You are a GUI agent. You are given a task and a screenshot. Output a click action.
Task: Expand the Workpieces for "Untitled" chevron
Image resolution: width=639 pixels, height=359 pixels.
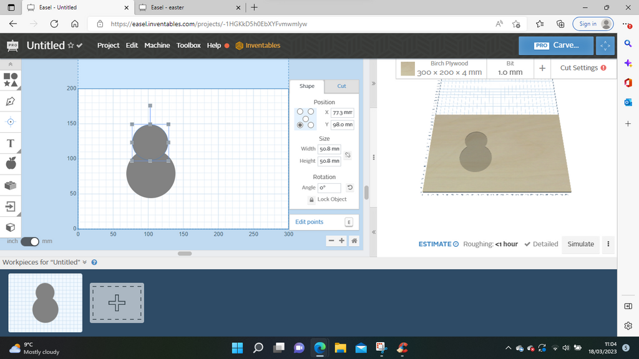[x=85, y=262]
